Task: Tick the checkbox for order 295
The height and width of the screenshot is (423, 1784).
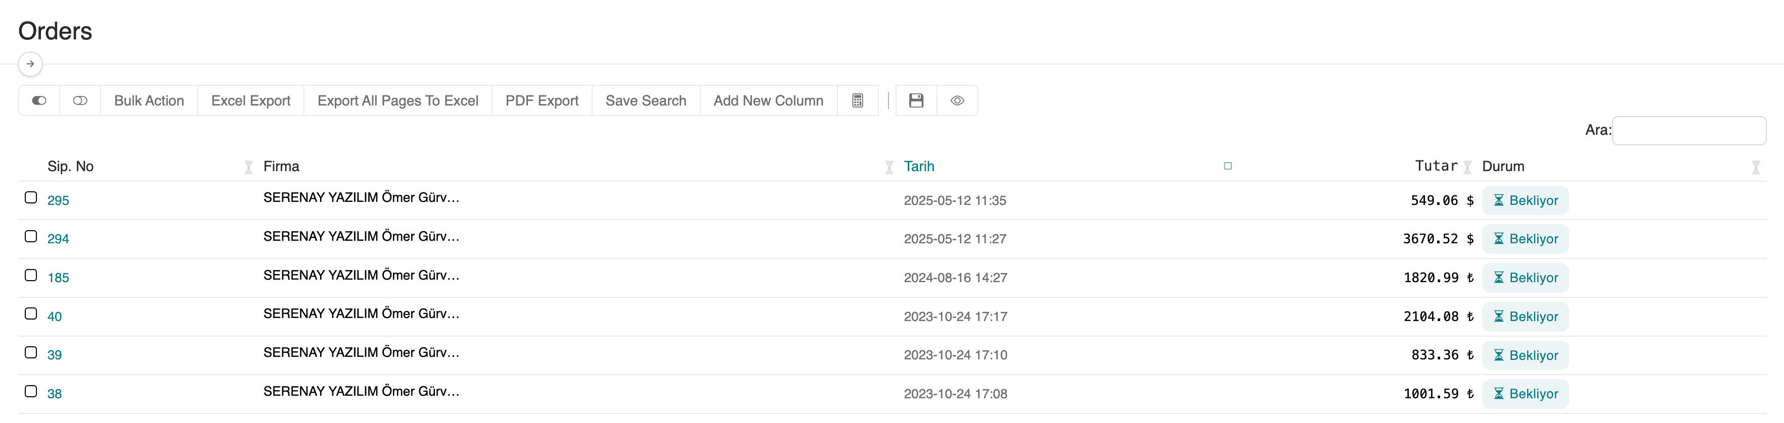Action: coord(31,198)
